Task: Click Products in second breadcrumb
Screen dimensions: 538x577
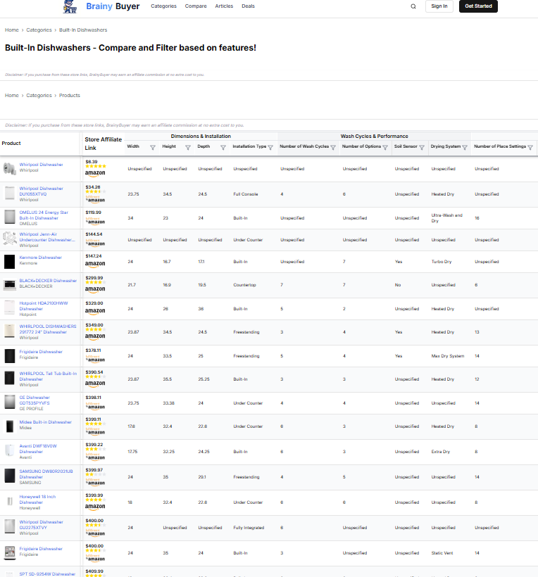Action: coord(70,95)
